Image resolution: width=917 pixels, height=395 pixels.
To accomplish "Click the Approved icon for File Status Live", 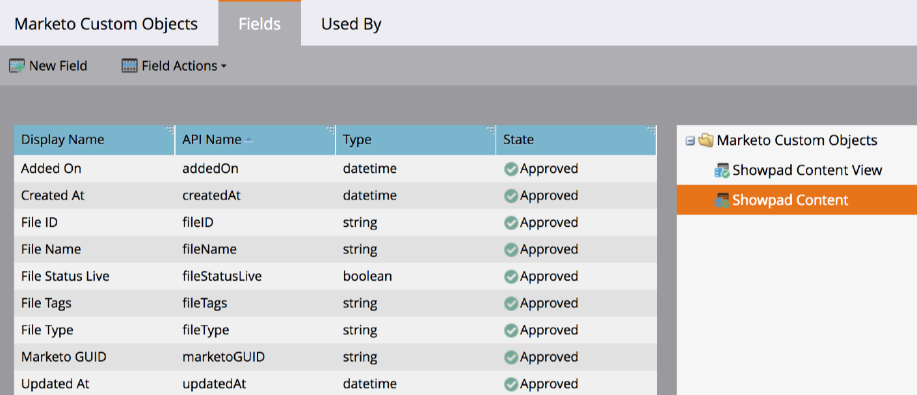I will (x=511, y=276).
